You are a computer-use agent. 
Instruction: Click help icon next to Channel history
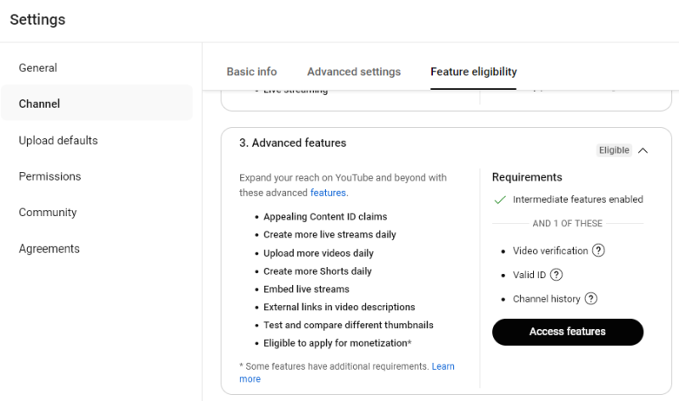pyautogui.click(x=591, y=298)
